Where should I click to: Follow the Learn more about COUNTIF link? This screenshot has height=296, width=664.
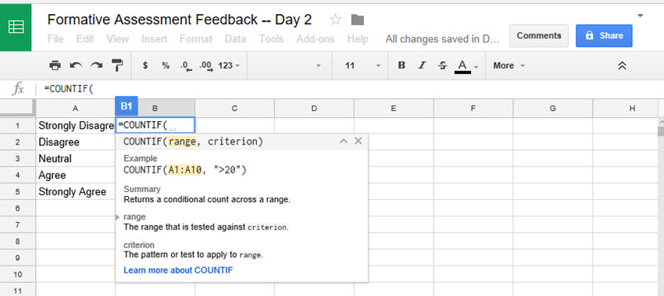point(178,269)
